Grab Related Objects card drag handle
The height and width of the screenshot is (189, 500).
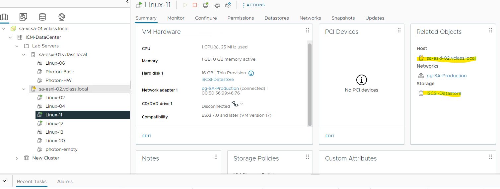(491, 31)
